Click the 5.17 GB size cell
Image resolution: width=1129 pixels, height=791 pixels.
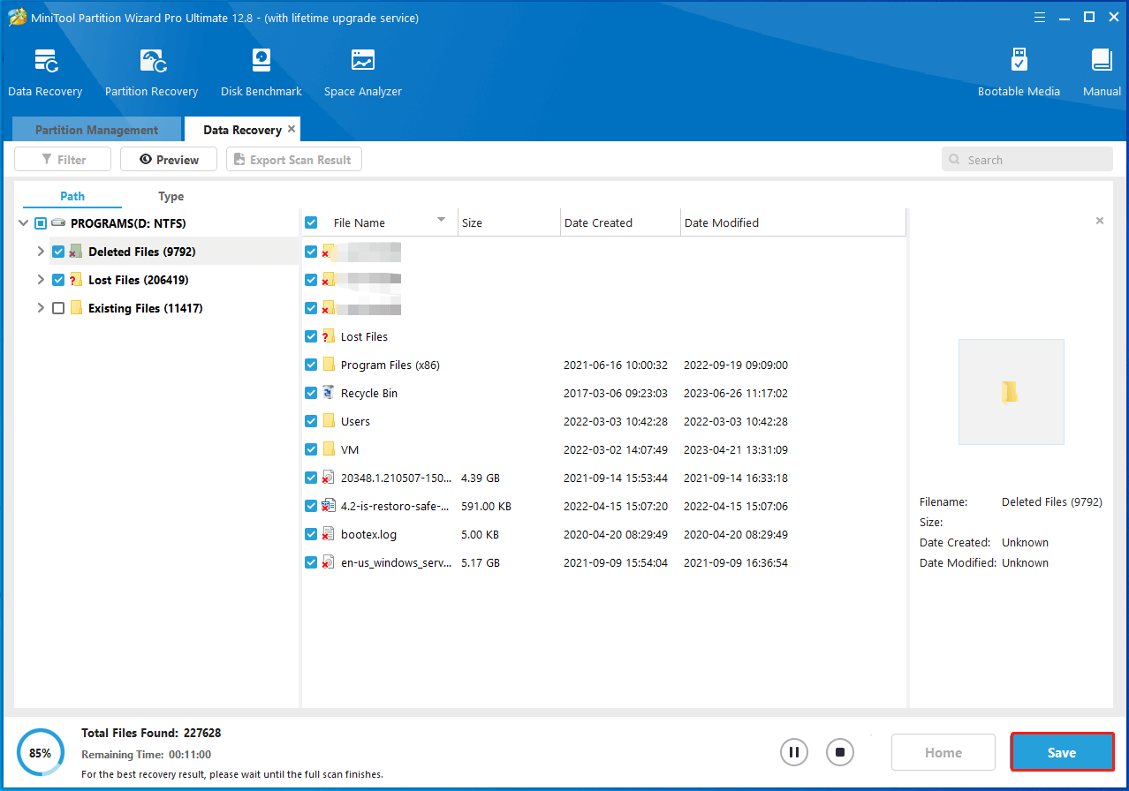point(481,562)
